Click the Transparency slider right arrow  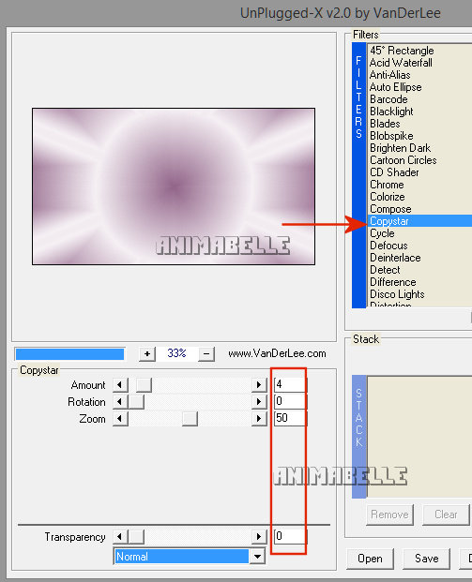[259, 536]
